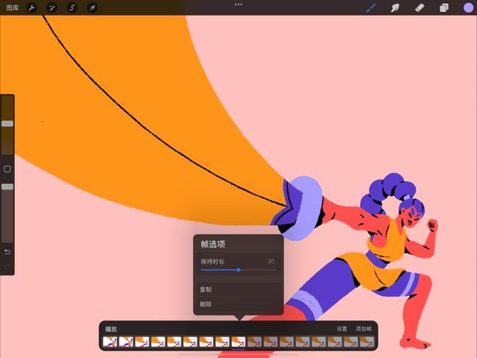Click the hold duration value 30
Screen dimensions: 477x358
[271, 261]
